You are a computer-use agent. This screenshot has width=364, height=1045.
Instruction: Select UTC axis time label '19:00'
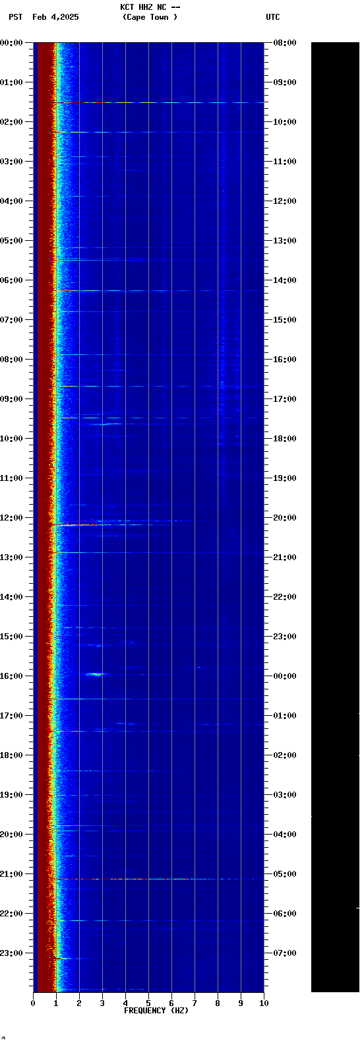[x=285, y=478]
